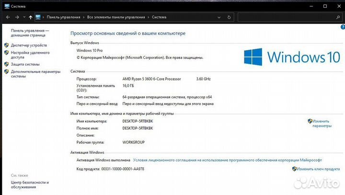Click the shield icon beside Диспетчер устройств
345x195 pixels.
pos(6,45)
